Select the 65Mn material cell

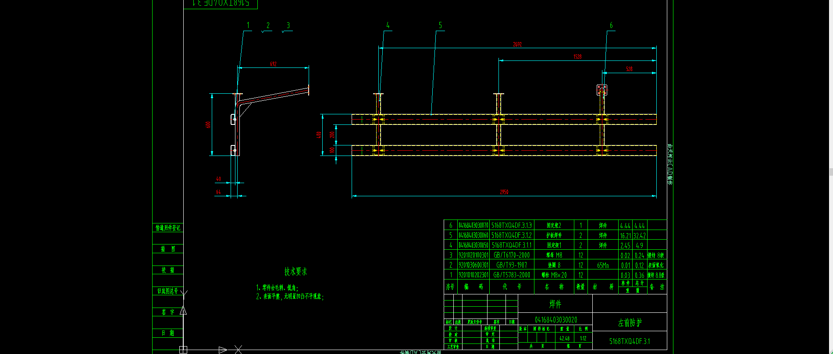click(603, 265)
